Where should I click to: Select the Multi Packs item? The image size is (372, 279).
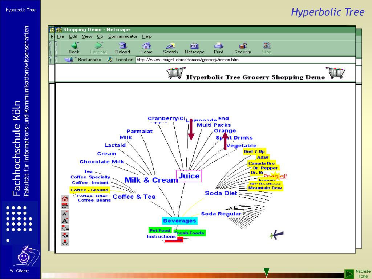point(214,125)
